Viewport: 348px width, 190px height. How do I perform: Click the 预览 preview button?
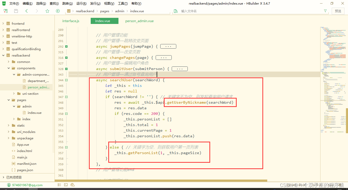coord(338,11)
